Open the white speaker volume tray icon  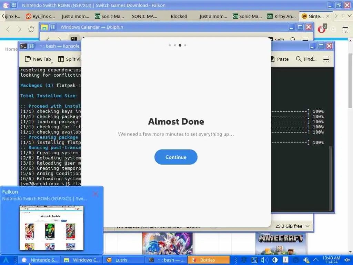coord(264,260)
